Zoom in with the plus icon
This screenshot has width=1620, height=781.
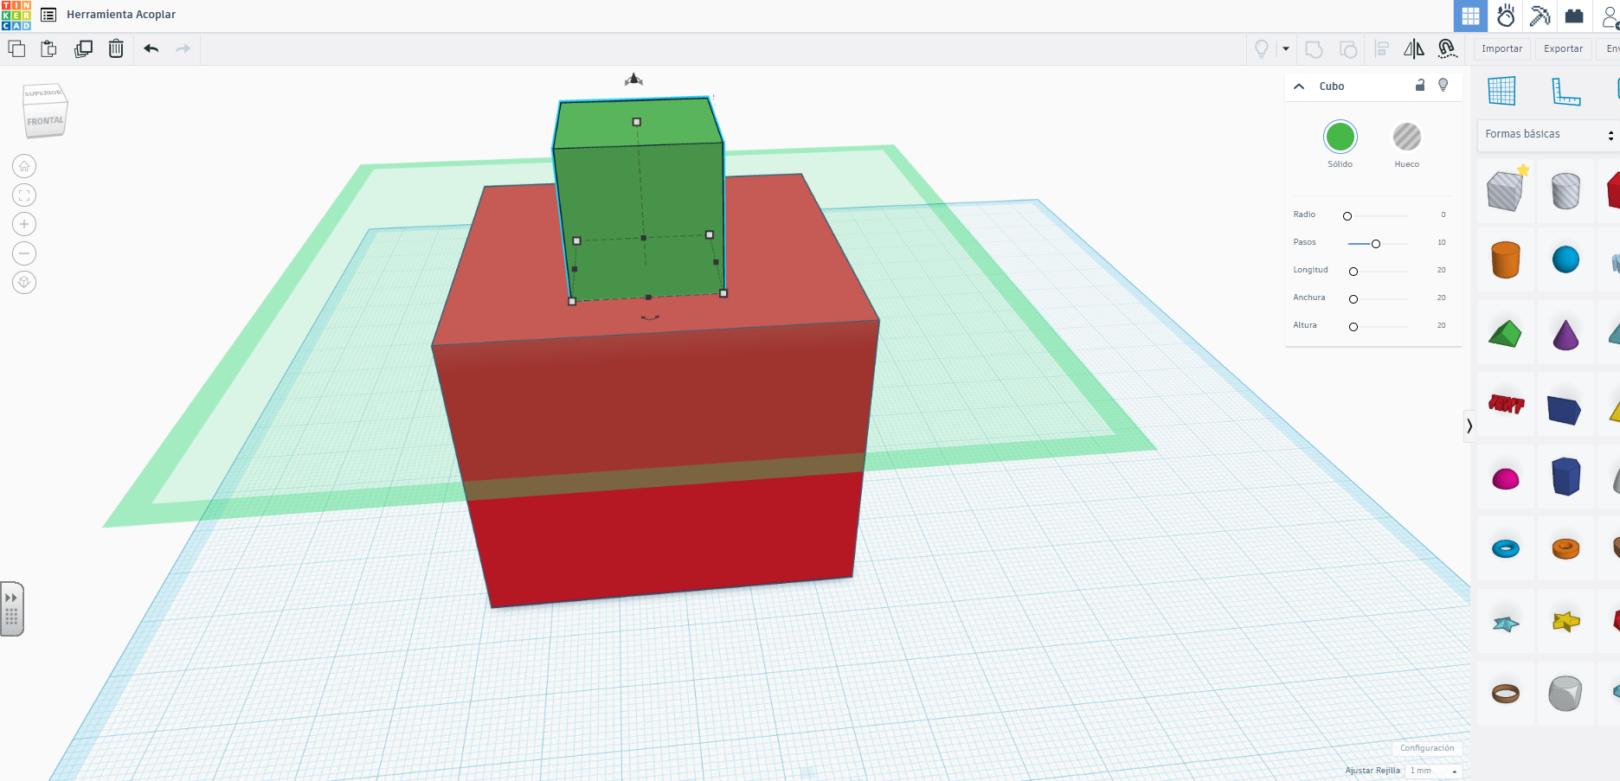tap(24, 225)
